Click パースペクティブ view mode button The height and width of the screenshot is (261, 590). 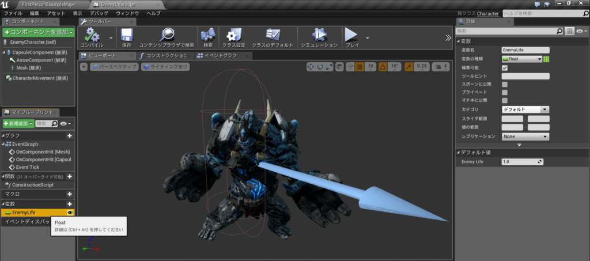[115, 67]
